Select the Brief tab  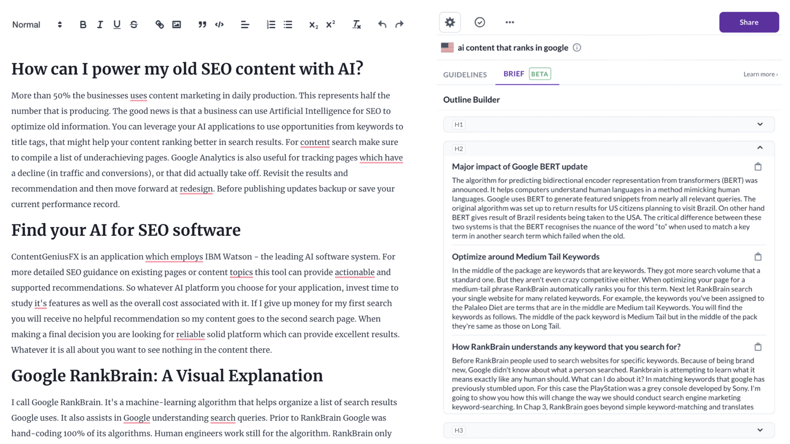[x=514, y=74]
